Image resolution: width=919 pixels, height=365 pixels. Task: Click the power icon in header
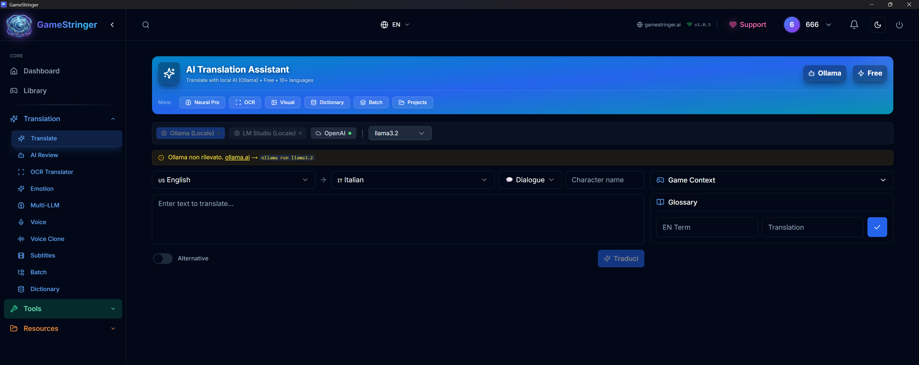coord(899,25)
